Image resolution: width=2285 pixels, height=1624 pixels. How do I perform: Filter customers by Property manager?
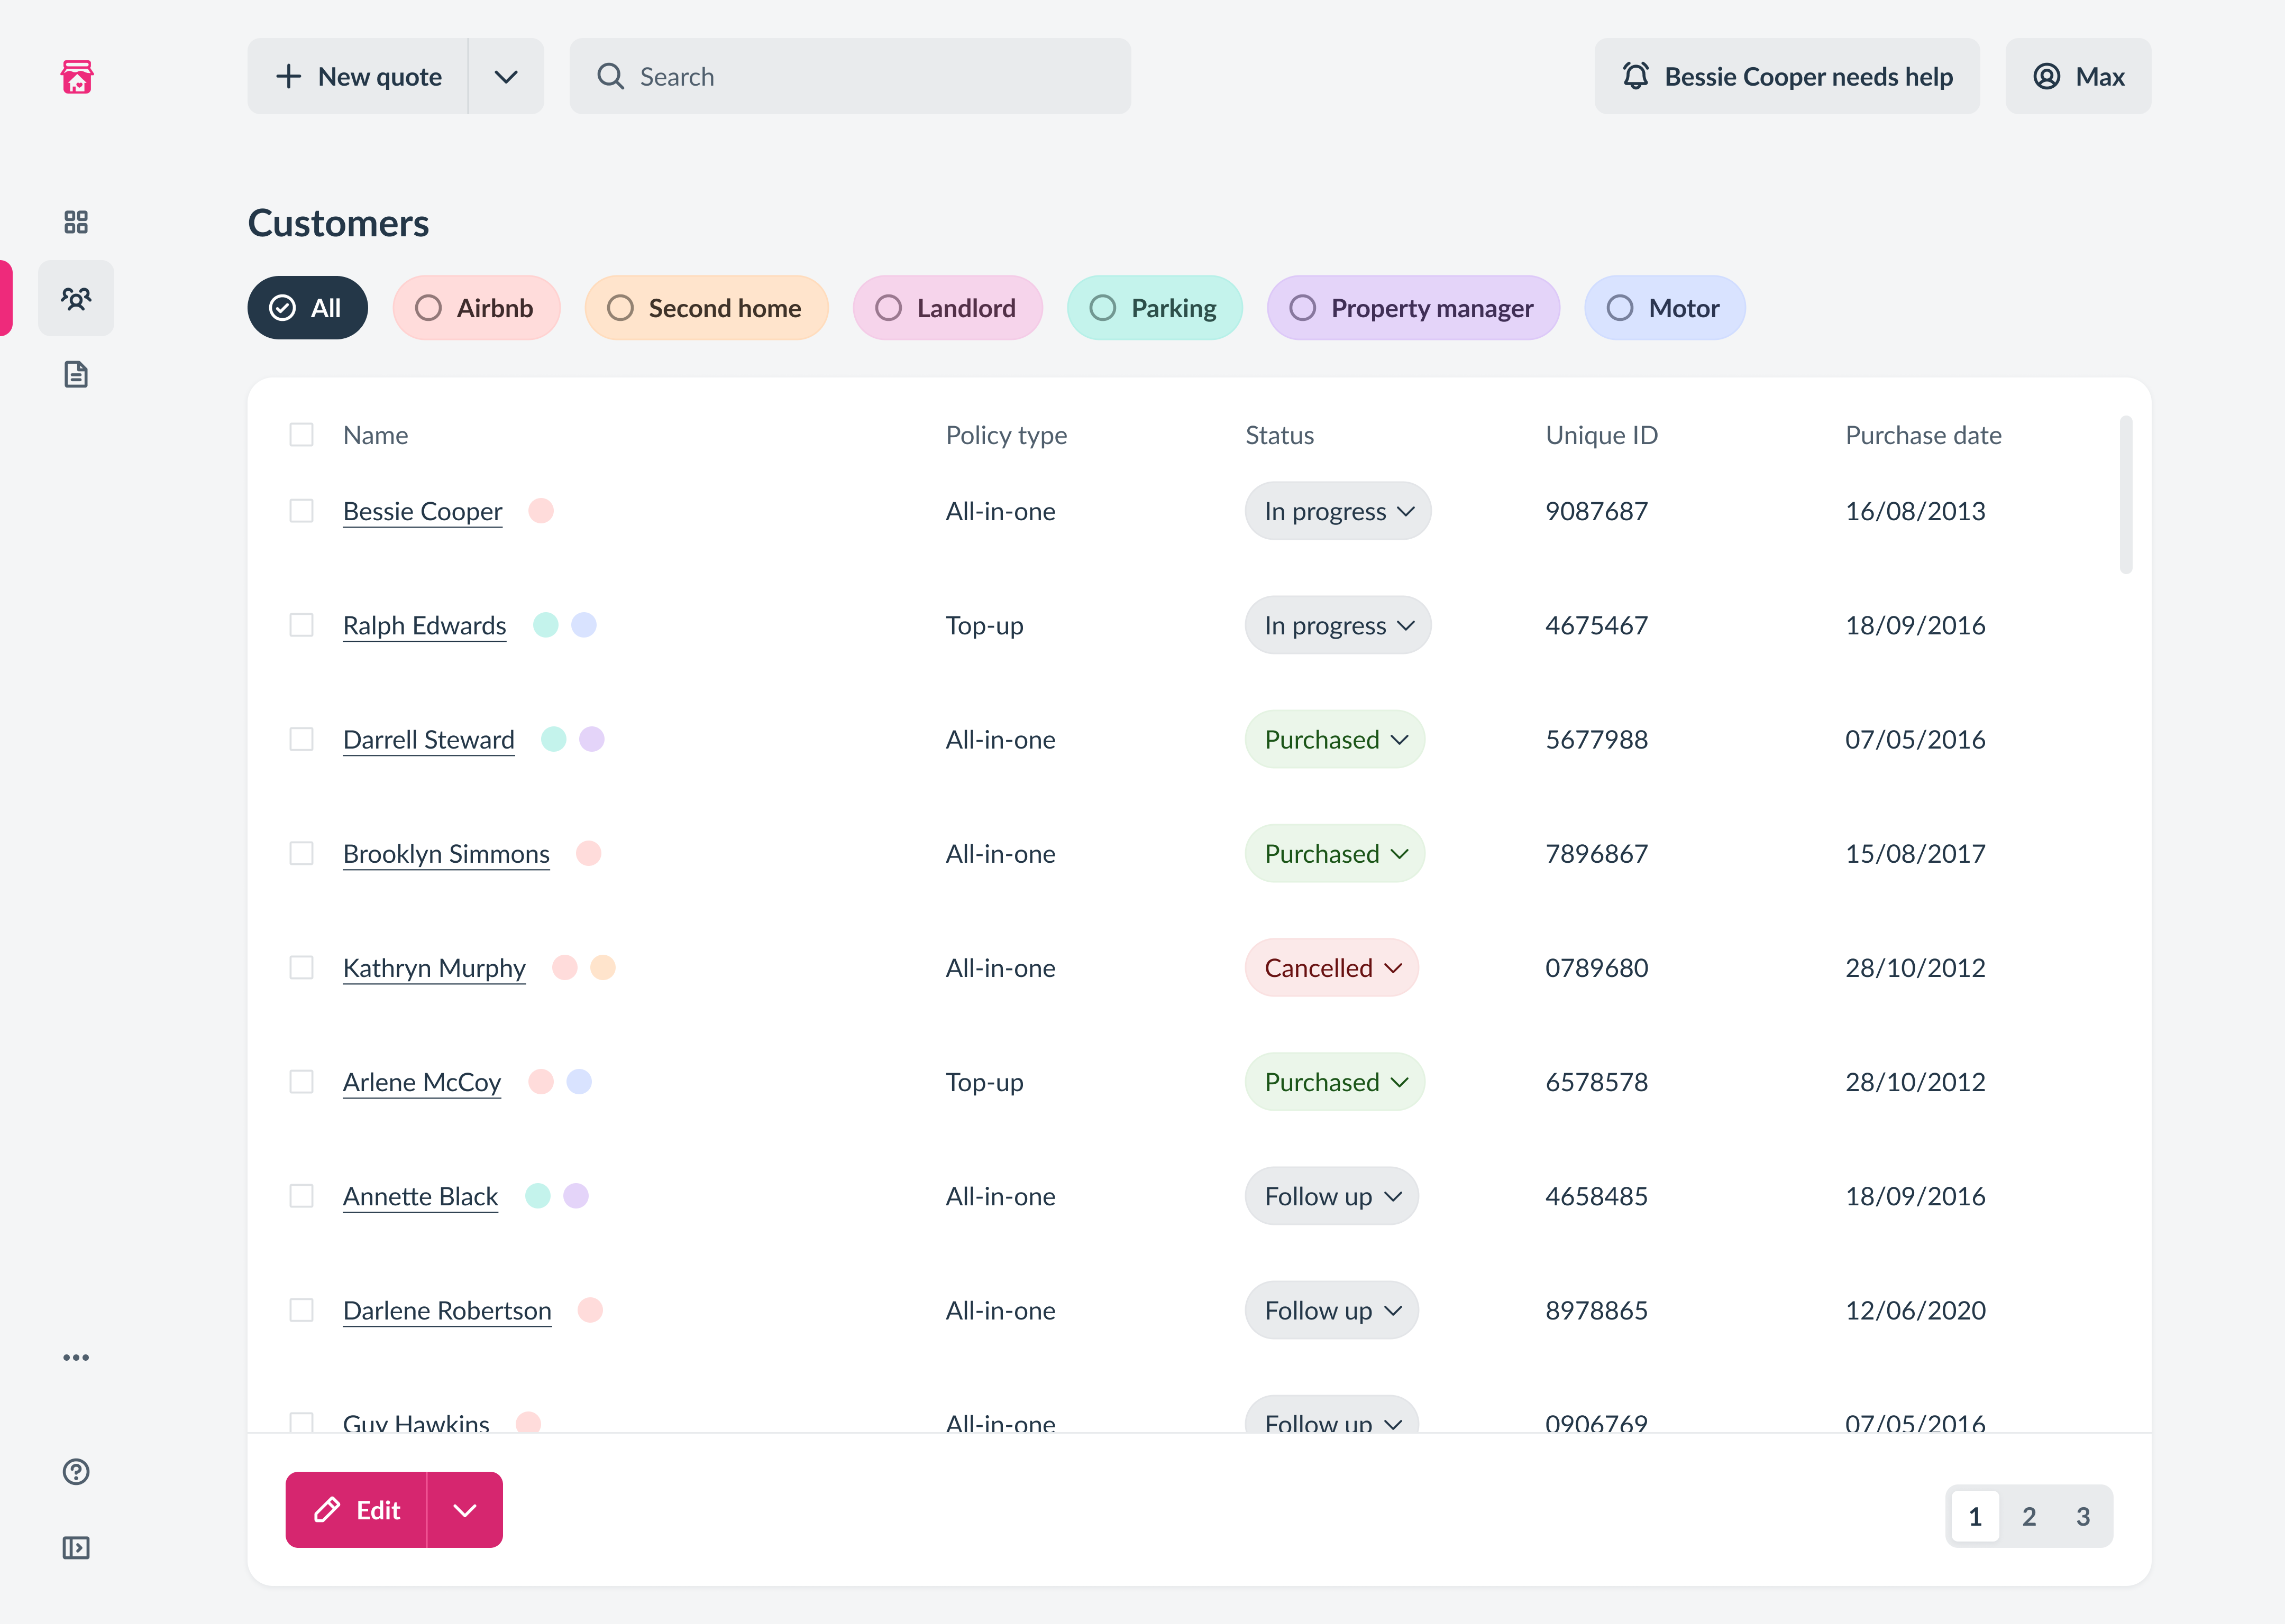click(1413, 308)
